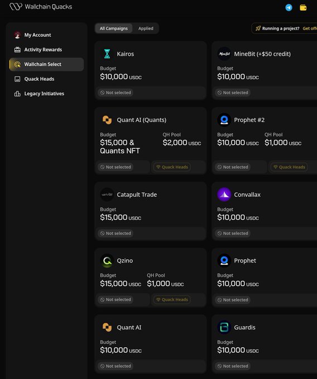Click Qzino $1,000 USDC QH Pool value
This screenshot has height=379, width=317.
[x=165, y=284]
